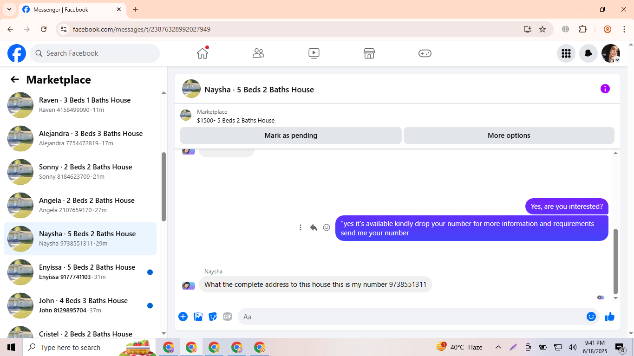634x356 pixels.
Task: Click Naysha's message with phone number
Action: coord(315,285)
